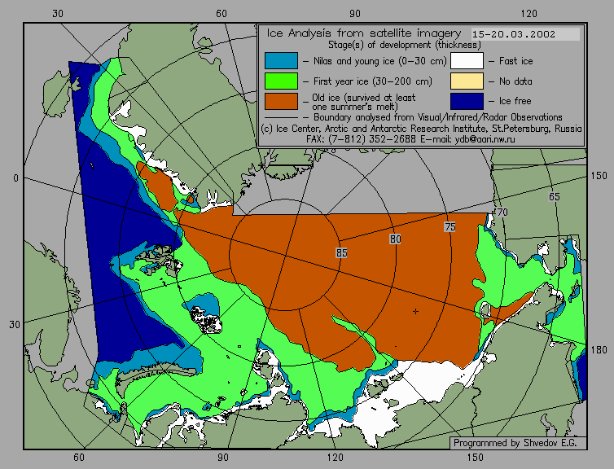Click the Old ice orange legend swatch
614x469 pixels.
[281, 101]
